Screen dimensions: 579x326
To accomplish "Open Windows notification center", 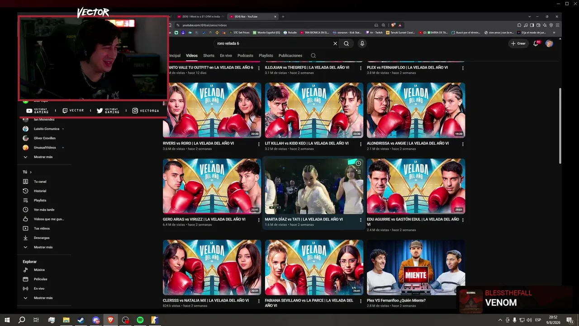I will click(x=570, y=320).
